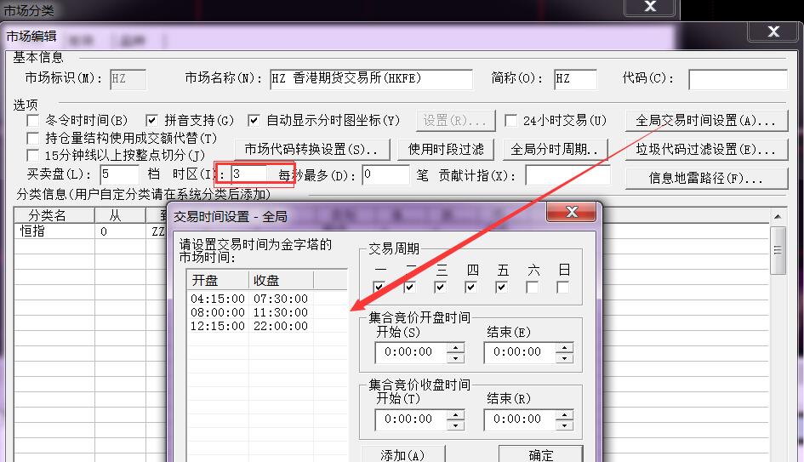Open 信息地雷路径(F)... button
Viewport: 804px width, 462px height.
click(x=706, y=179)
